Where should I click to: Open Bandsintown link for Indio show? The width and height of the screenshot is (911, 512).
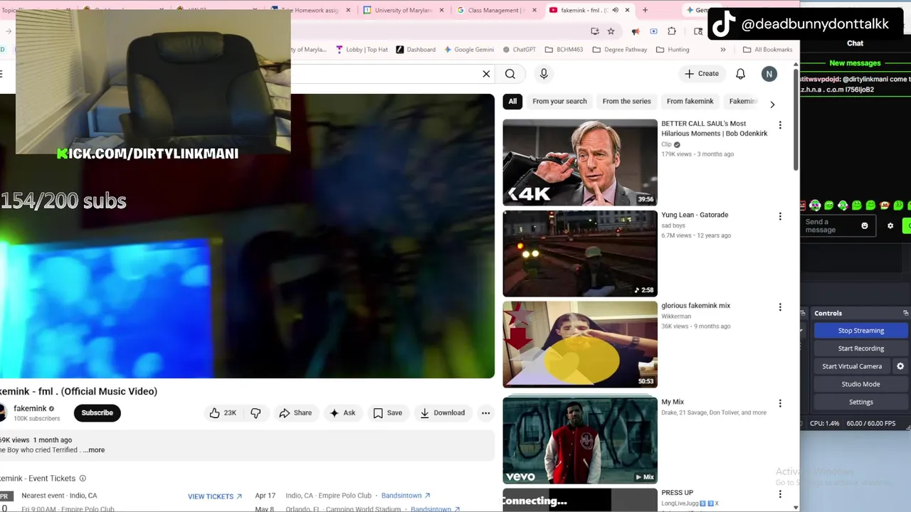(406, 496)
